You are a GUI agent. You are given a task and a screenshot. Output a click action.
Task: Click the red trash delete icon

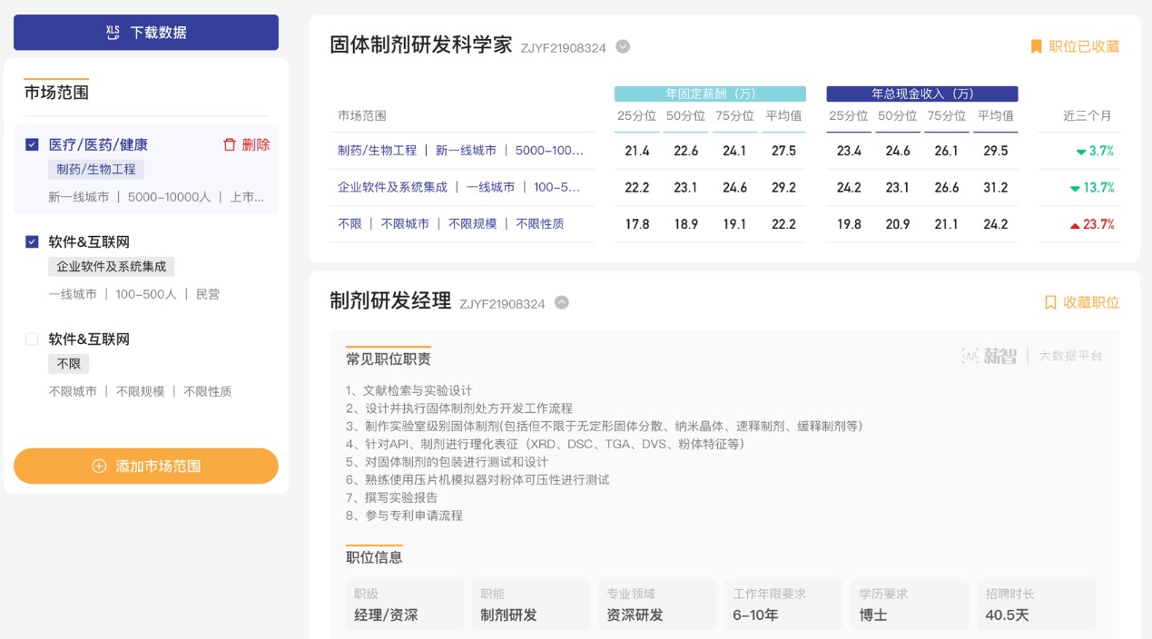pyautogui.click(x=230, y=144)
